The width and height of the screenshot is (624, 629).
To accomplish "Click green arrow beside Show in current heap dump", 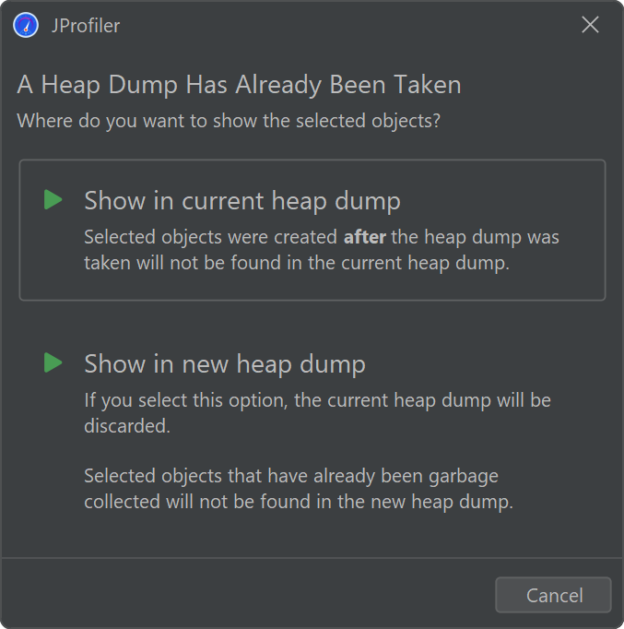I will tap(53, 200).
